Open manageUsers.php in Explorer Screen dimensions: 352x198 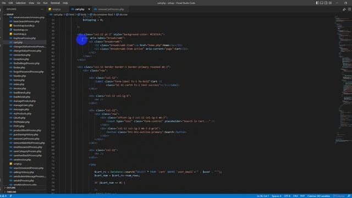tap(23, 105)
